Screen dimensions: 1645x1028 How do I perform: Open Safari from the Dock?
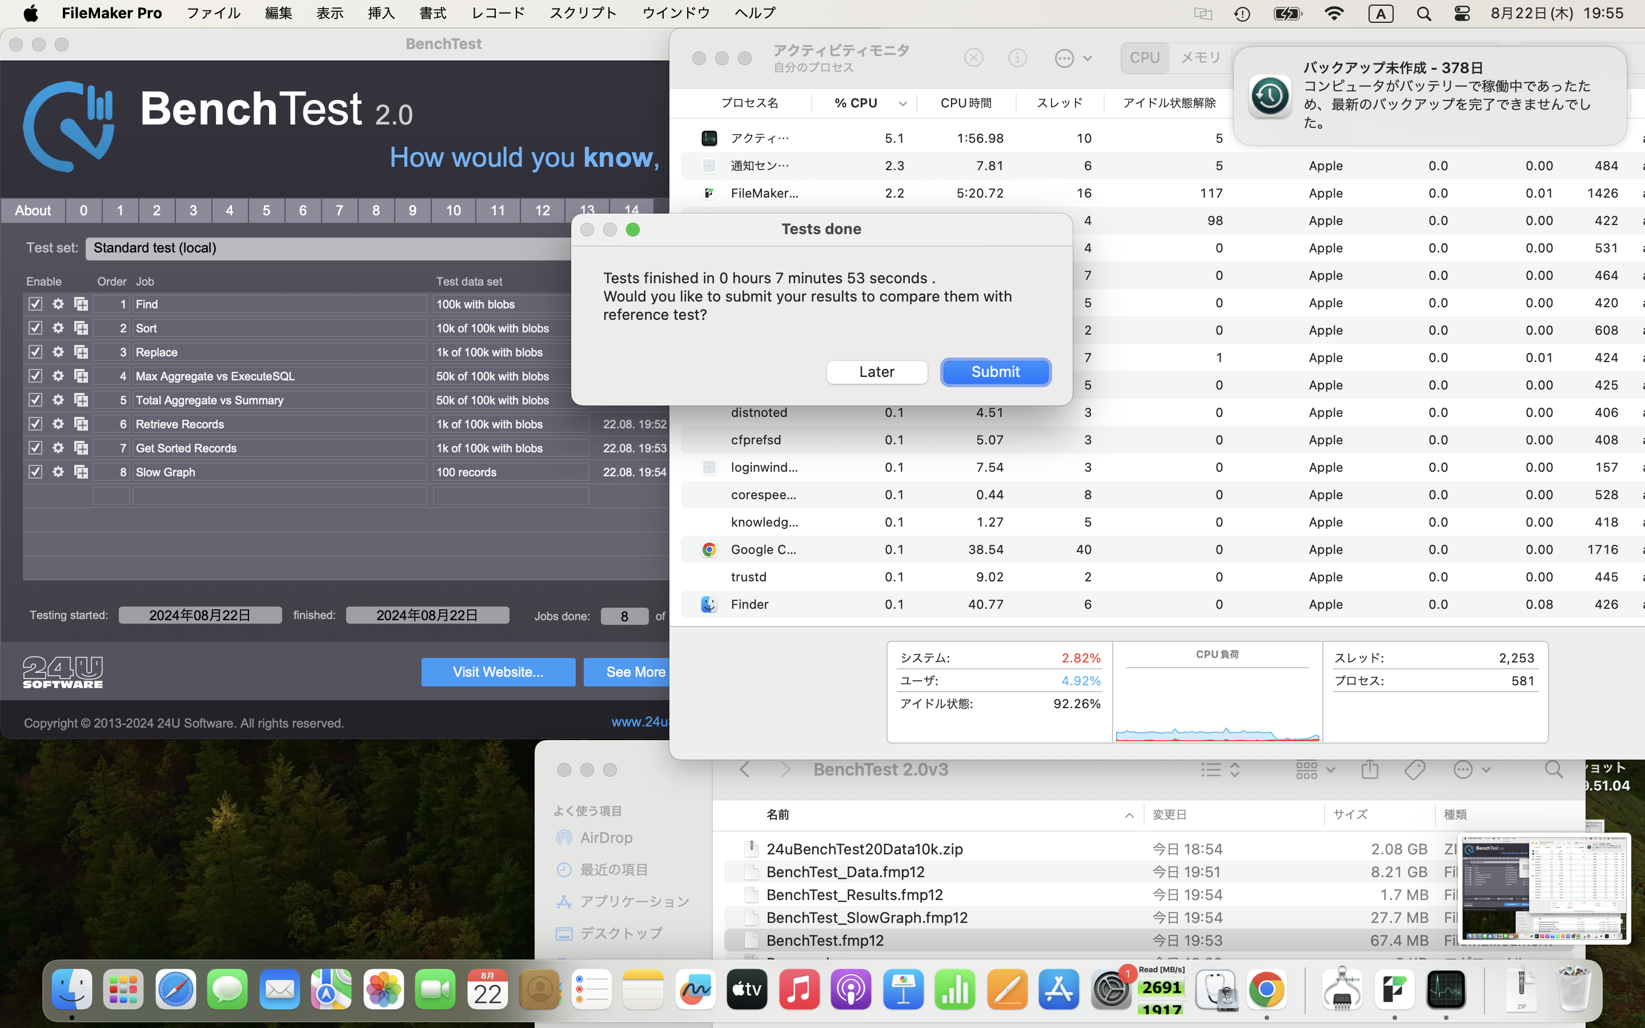click(x=175, y=989)
